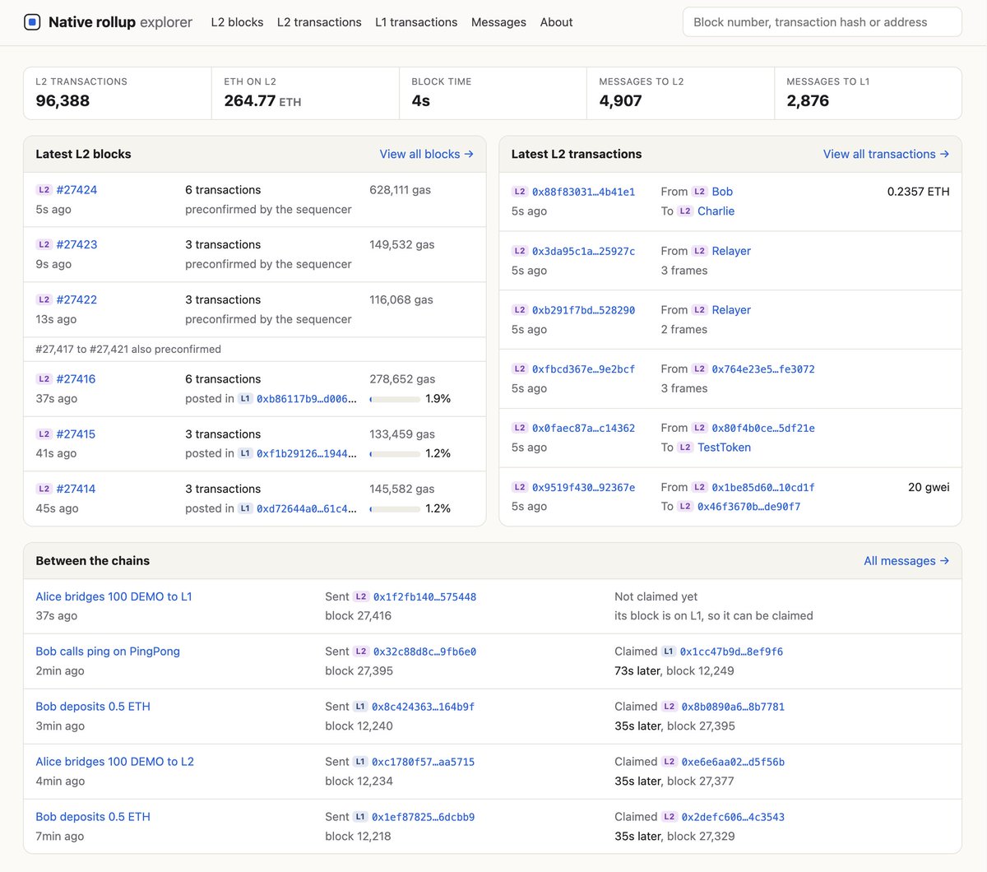Follow the View all transactions link

(886, 154)
